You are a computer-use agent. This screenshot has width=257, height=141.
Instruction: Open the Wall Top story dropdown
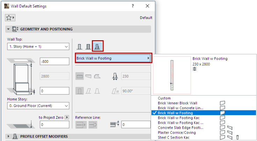(38, 47)
